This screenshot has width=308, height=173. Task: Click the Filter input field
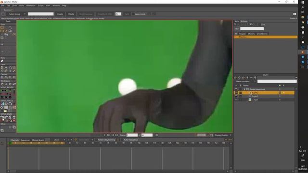pyautogui.click(x=252, y=29)
